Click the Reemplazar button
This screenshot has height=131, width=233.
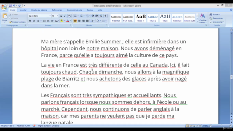pyautogui.click(x=216, y=18)
